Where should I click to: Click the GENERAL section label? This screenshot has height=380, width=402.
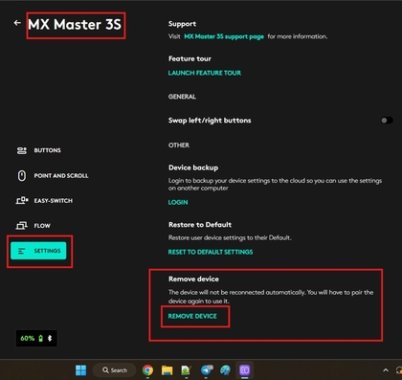(182, 97)
